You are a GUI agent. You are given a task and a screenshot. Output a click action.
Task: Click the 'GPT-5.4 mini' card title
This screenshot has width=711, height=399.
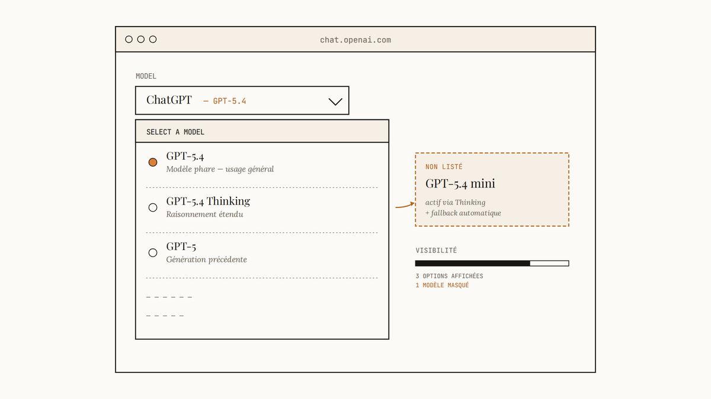(x=460, y=183)
